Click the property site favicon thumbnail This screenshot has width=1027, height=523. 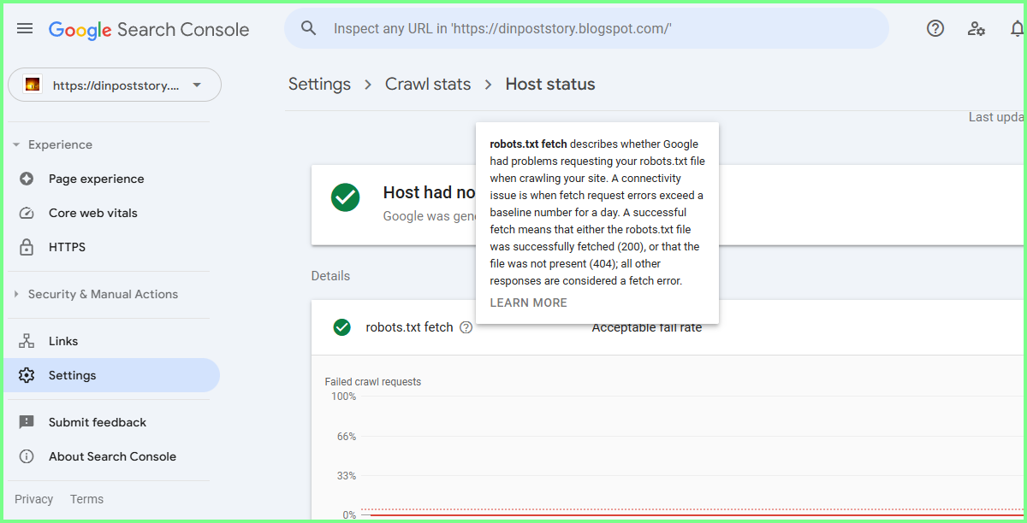pos(33,85)
